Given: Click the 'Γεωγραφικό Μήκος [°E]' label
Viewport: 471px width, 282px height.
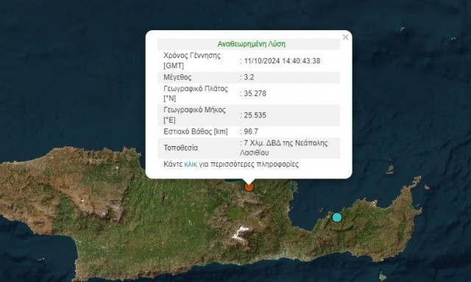Looking at the screenshot, I should (194, 115).
